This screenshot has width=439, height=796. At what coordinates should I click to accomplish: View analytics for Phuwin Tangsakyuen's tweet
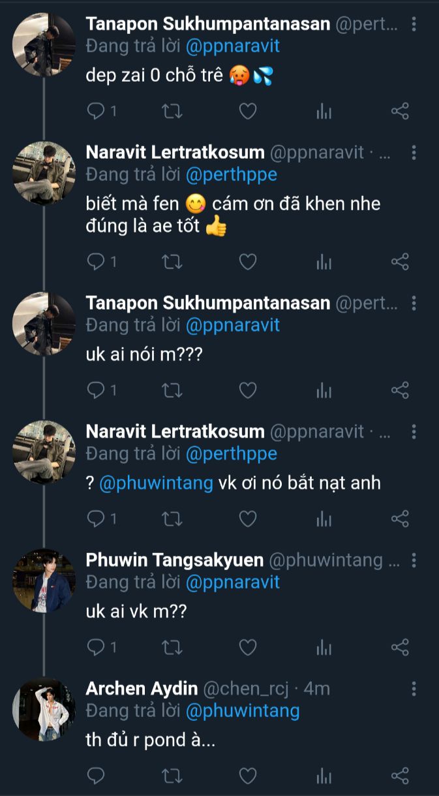pos(324,647)
